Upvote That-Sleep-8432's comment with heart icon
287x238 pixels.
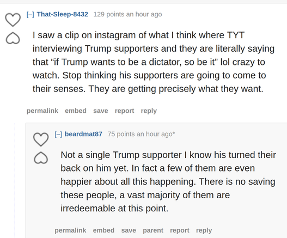pyautogui.click(x=13, y=20)
